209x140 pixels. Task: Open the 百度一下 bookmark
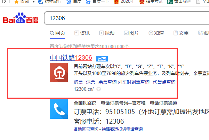(97, 2)
